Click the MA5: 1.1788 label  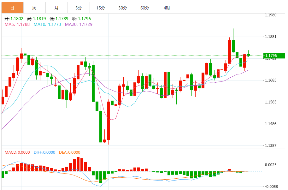tap(17, 24)
